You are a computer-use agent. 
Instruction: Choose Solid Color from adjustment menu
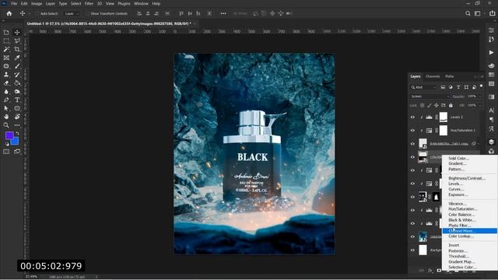[470, 158]
